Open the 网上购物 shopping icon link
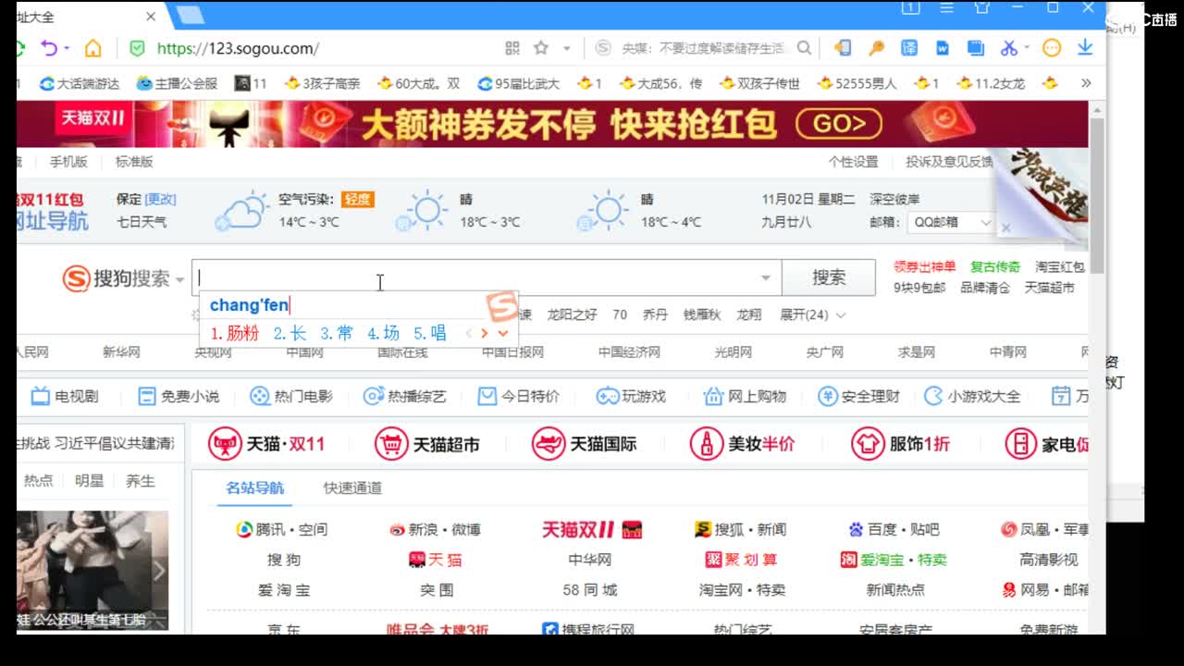 tap(745, 396)
